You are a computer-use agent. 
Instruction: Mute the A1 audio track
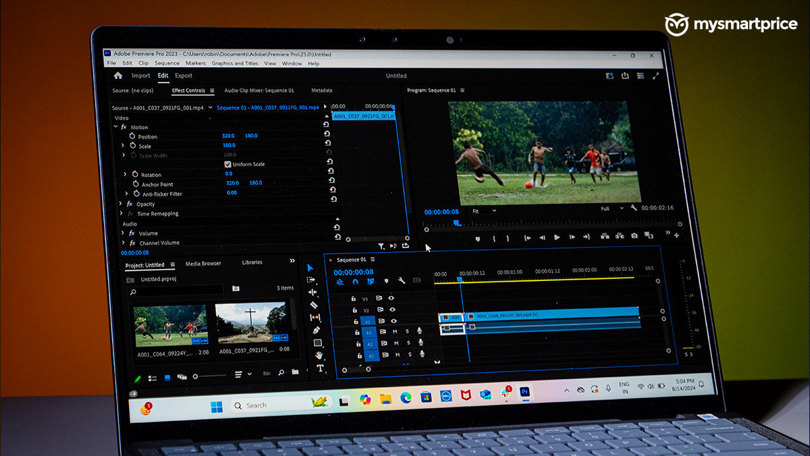(396, 331)
